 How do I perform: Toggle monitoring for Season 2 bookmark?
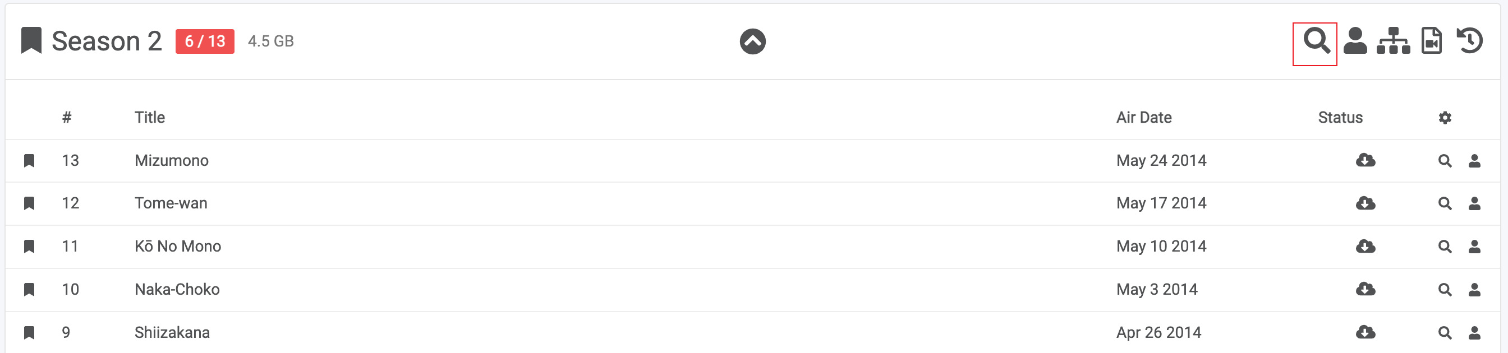coord(31,41)
